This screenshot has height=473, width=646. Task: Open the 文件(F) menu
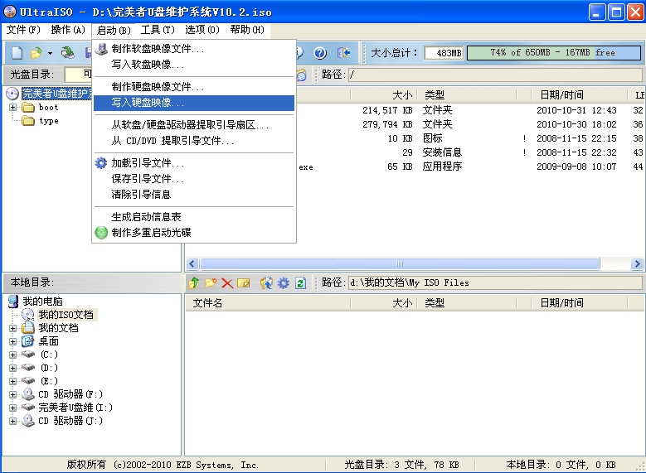pyautogui.click(x=23, y=30)
